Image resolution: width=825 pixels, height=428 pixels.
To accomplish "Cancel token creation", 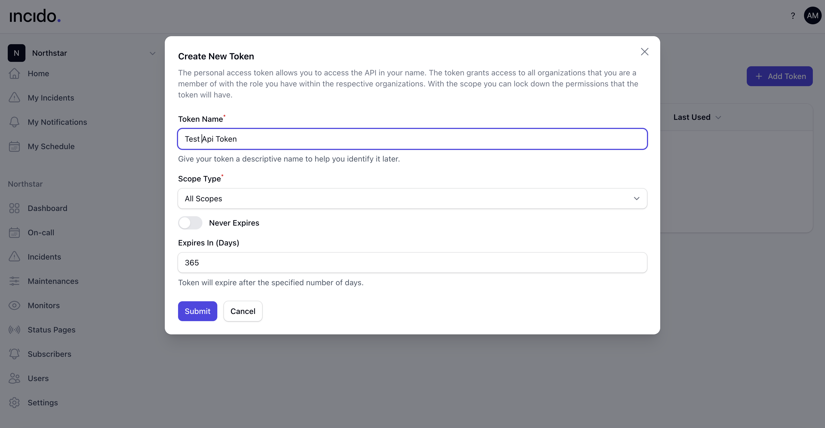I will coord(243,311).
